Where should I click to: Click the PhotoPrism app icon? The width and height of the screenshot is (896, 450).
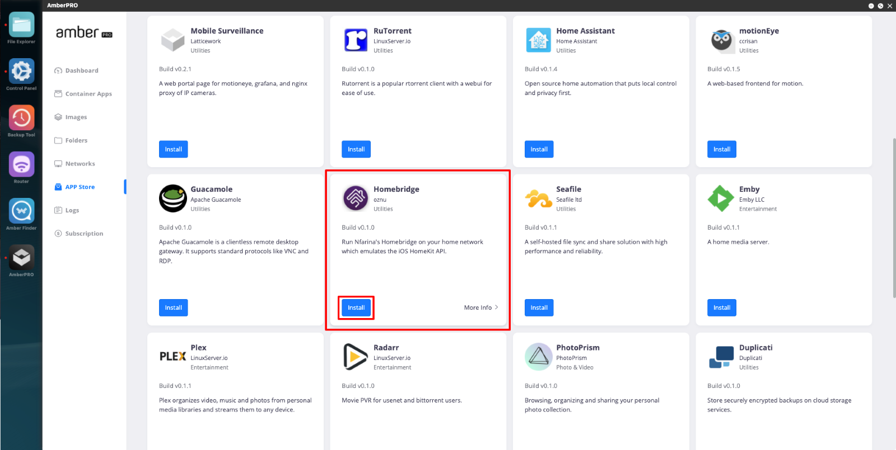[538, 357]
